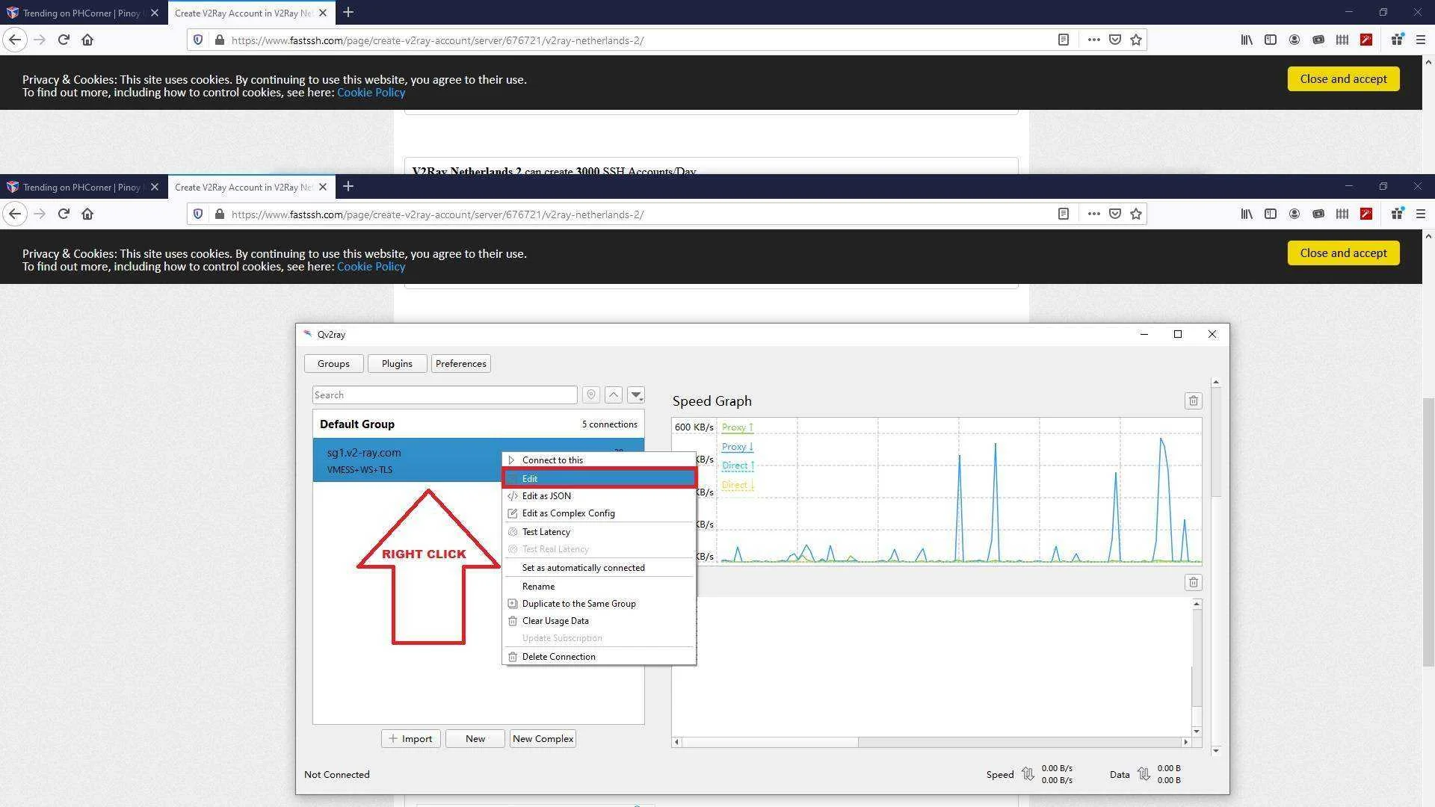Image resolution: width=1435 pixels, height=807 pixels.
Task: Click the New Complex button
Action: click(543, 739)
